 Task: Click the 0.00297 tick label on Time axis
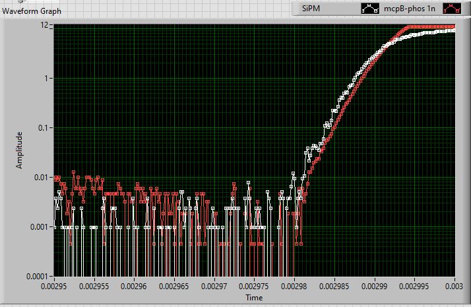pyautogui.click(x=214, y=287)
